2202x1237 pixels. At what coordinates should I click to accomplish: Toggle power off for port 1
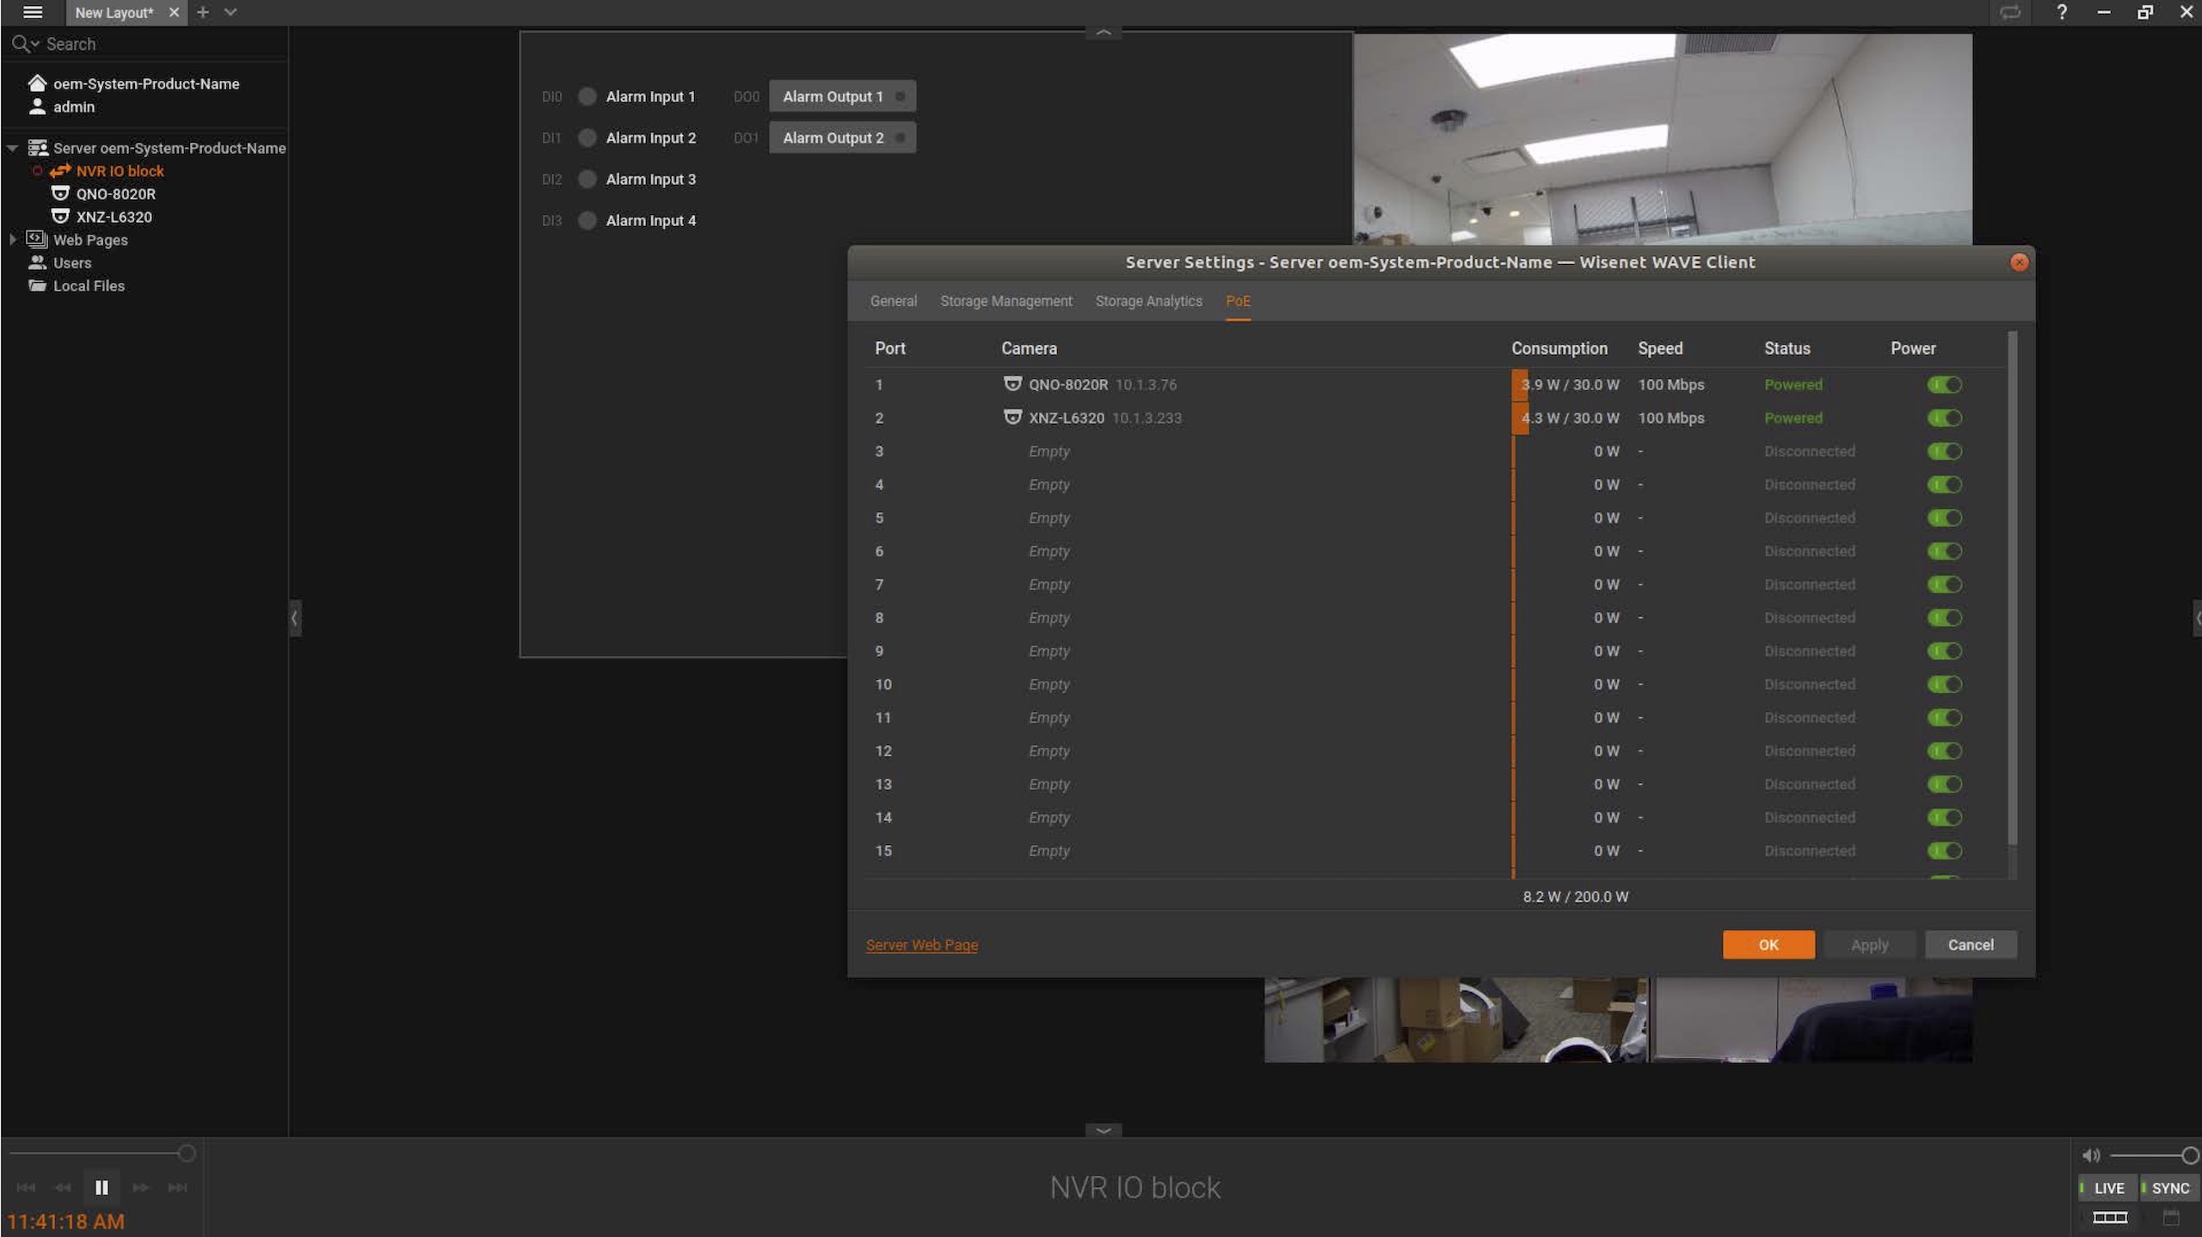tap(1944, 384)
